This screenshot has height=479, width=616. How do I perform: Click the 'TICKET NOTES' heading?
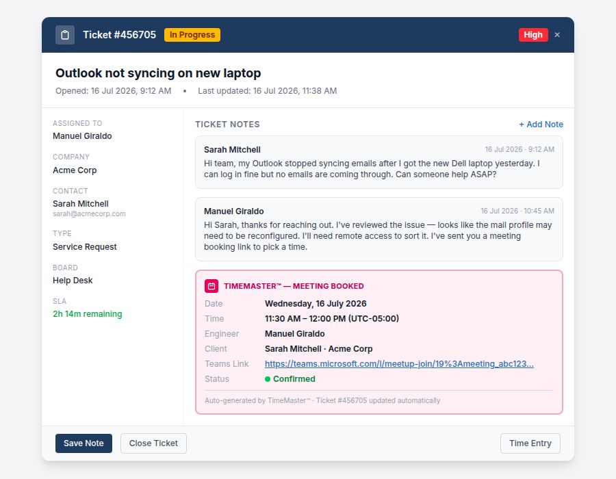[x=227, y=125]
